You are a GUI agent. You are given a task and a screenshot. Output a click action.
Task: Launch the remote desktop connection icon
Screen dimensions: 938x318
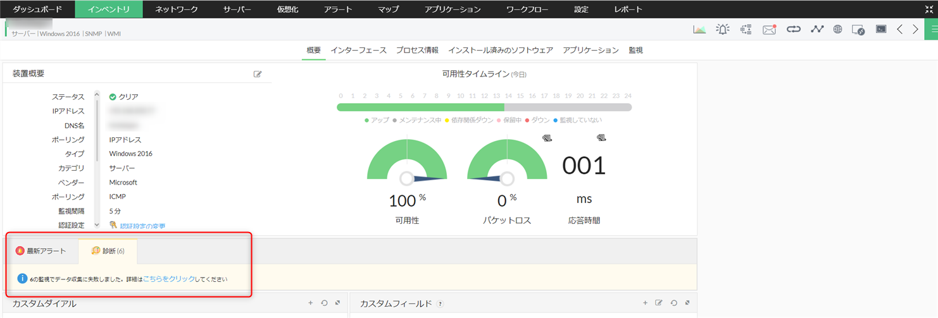click(858, 30)
